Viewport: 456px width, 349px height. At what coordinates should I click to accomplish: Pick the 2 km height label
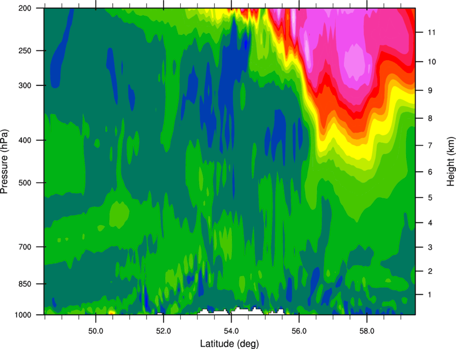tap(430, 271)
